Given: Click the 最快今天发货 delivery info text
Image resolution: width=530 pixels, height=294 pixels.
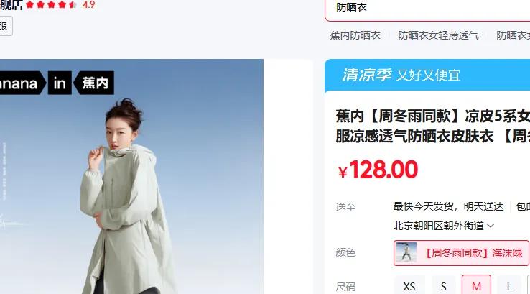Looking at the screenshot, I should 423,206.
